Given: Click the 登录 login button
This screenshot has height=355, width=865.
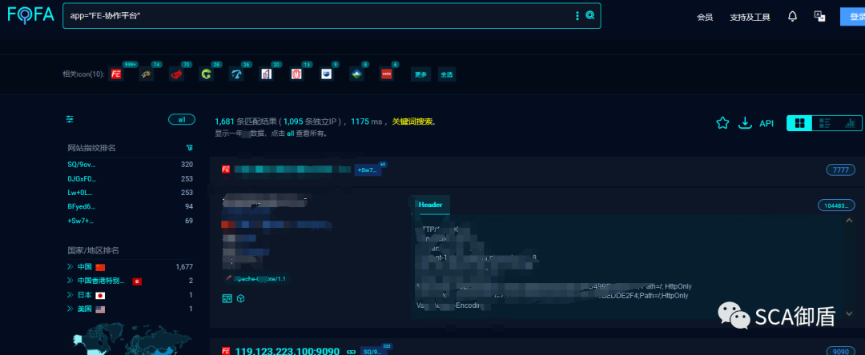Looking at the screenshot, I should [x=852, y=17].
